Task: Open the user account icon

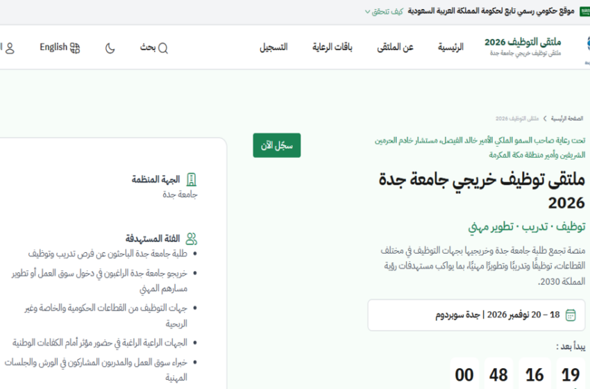Action: tap(10, 48)
